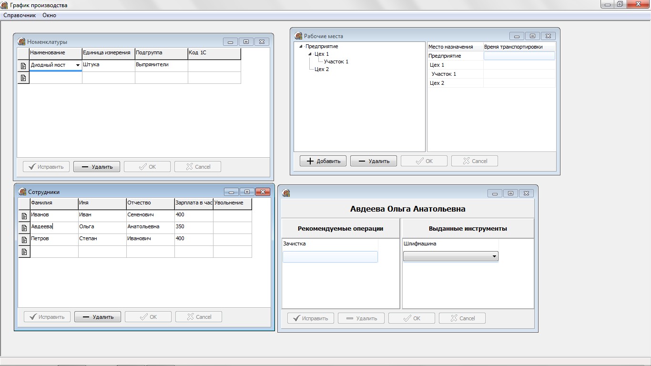Viewport: 651px width, 366px height.
Task: Click Исправить in Авдеева card window
Action: pyautogui.click(x=311, y=318)
